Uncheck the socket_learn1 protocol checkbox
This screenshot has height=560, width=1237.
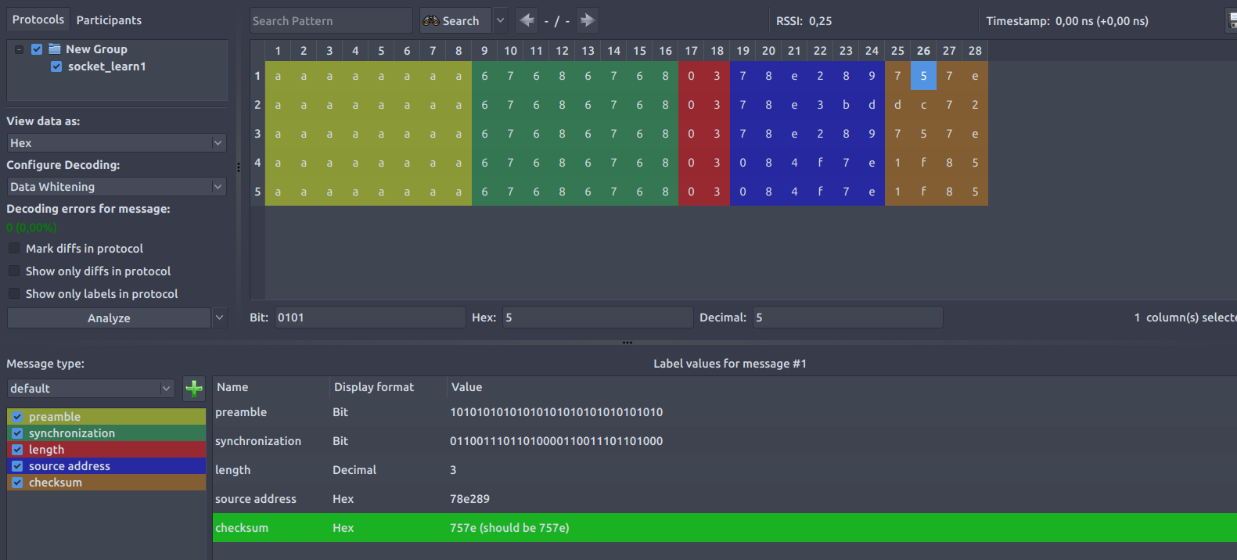(56, 66)
